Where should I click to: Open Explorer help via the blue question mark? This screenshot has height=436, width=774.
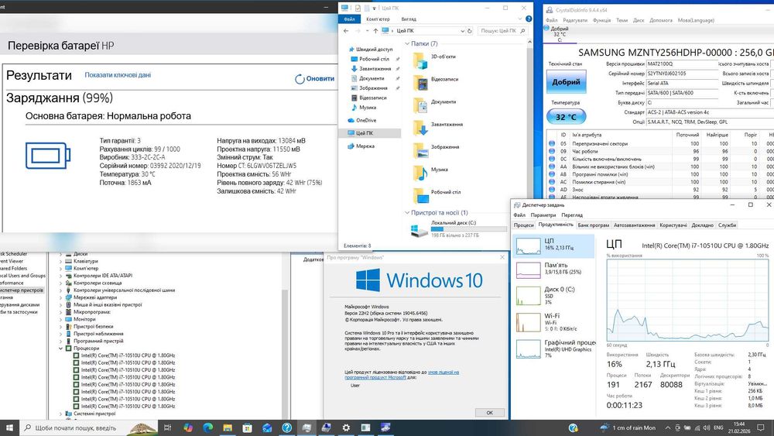click(529, 19)
